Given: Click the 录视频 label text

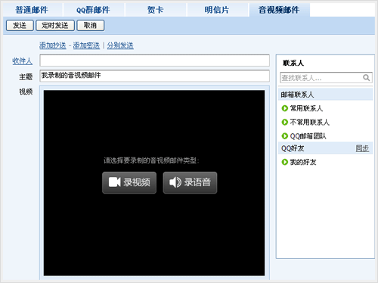Looking at the screenshot, I should (137, 182).
